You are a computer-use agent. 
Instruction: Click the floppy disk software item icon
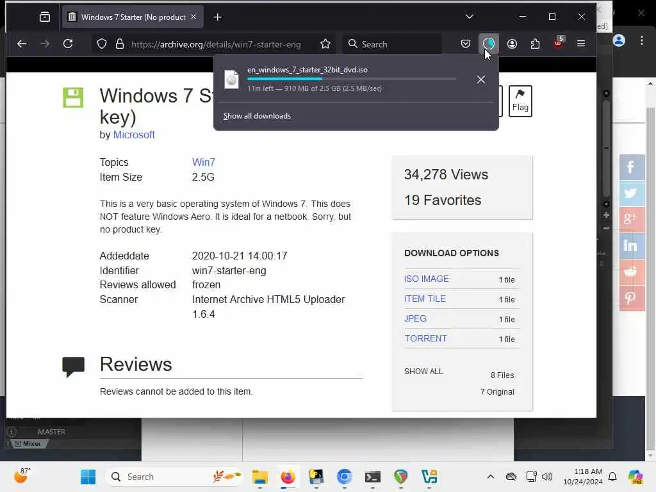[73, 97]
